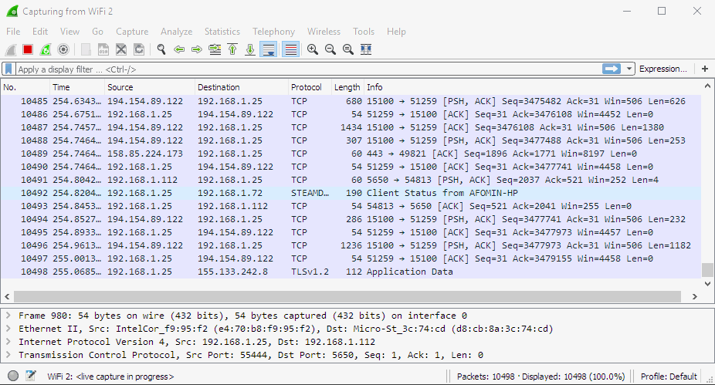Sort by the Source column header
The image size is (715, 385).
pyautogui.click(x=150, y=87)
